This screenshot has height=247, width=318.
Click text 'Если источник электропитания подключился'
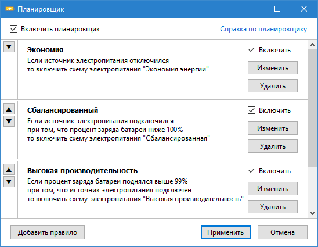point(100,121)
